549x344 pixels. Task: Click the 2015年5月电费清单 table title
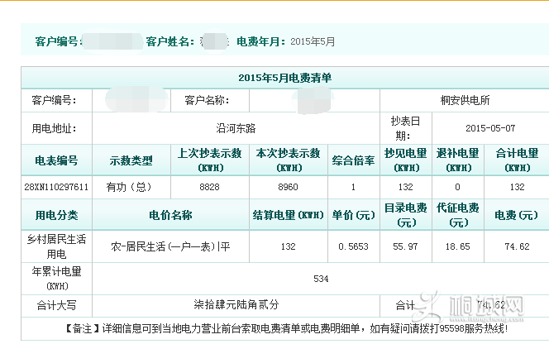(284, 78)
